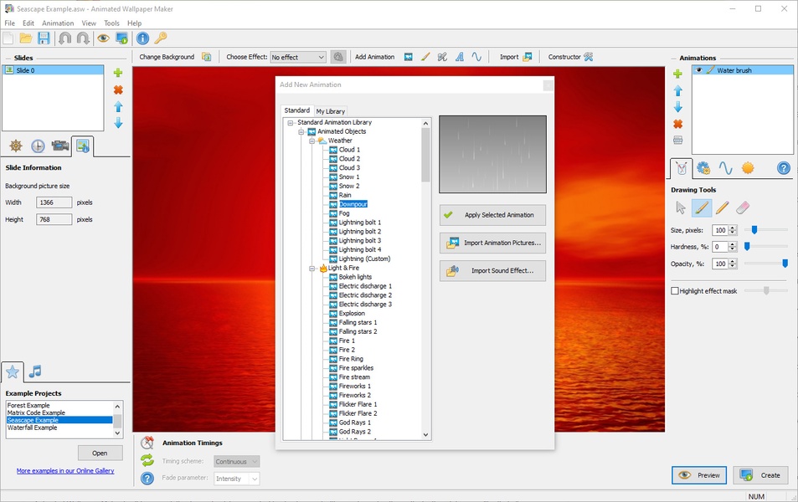Click the green plus in Animations panel
Viewport: 798px width, 502px height.
tap(677, 74)
